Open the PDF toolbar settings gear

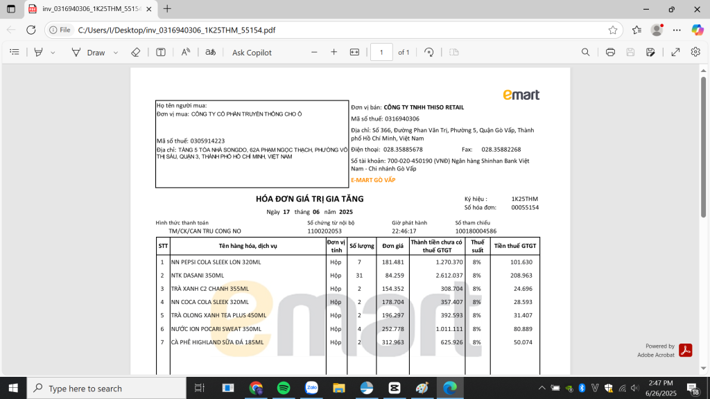(695, 53)
